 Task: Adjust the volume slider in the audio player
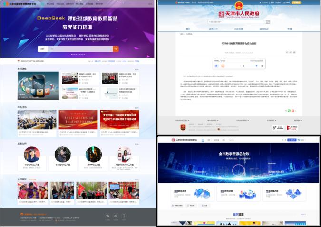pos(252,66)
